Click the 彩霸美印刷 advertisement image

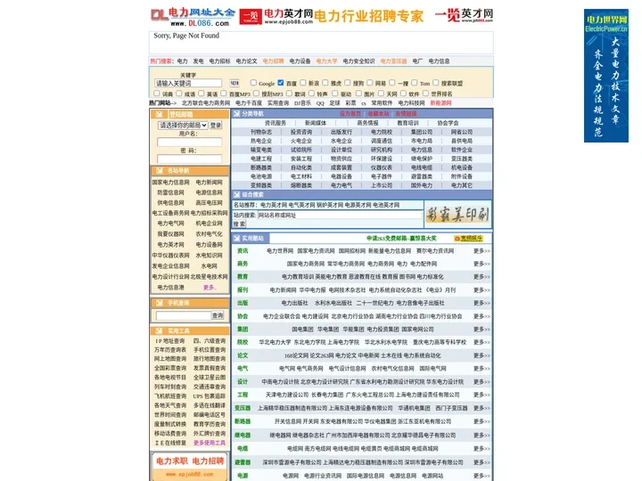click(x=457, y=214)
